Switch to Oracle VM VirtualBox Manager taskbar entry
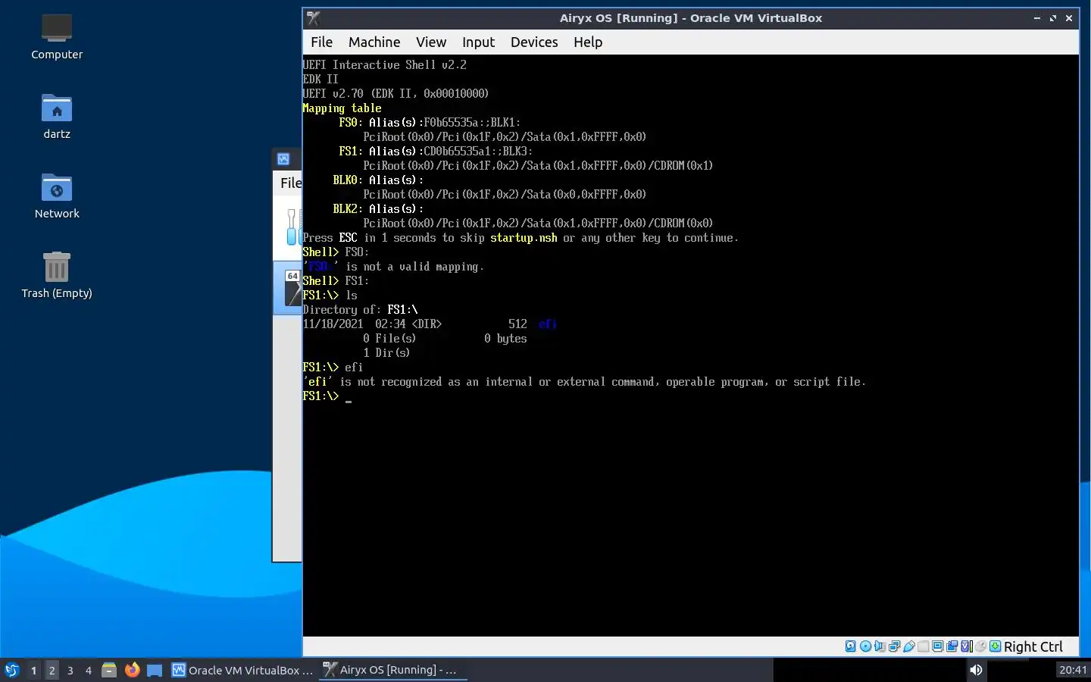Screen dimensions: 1091x682 pos(242,670)
